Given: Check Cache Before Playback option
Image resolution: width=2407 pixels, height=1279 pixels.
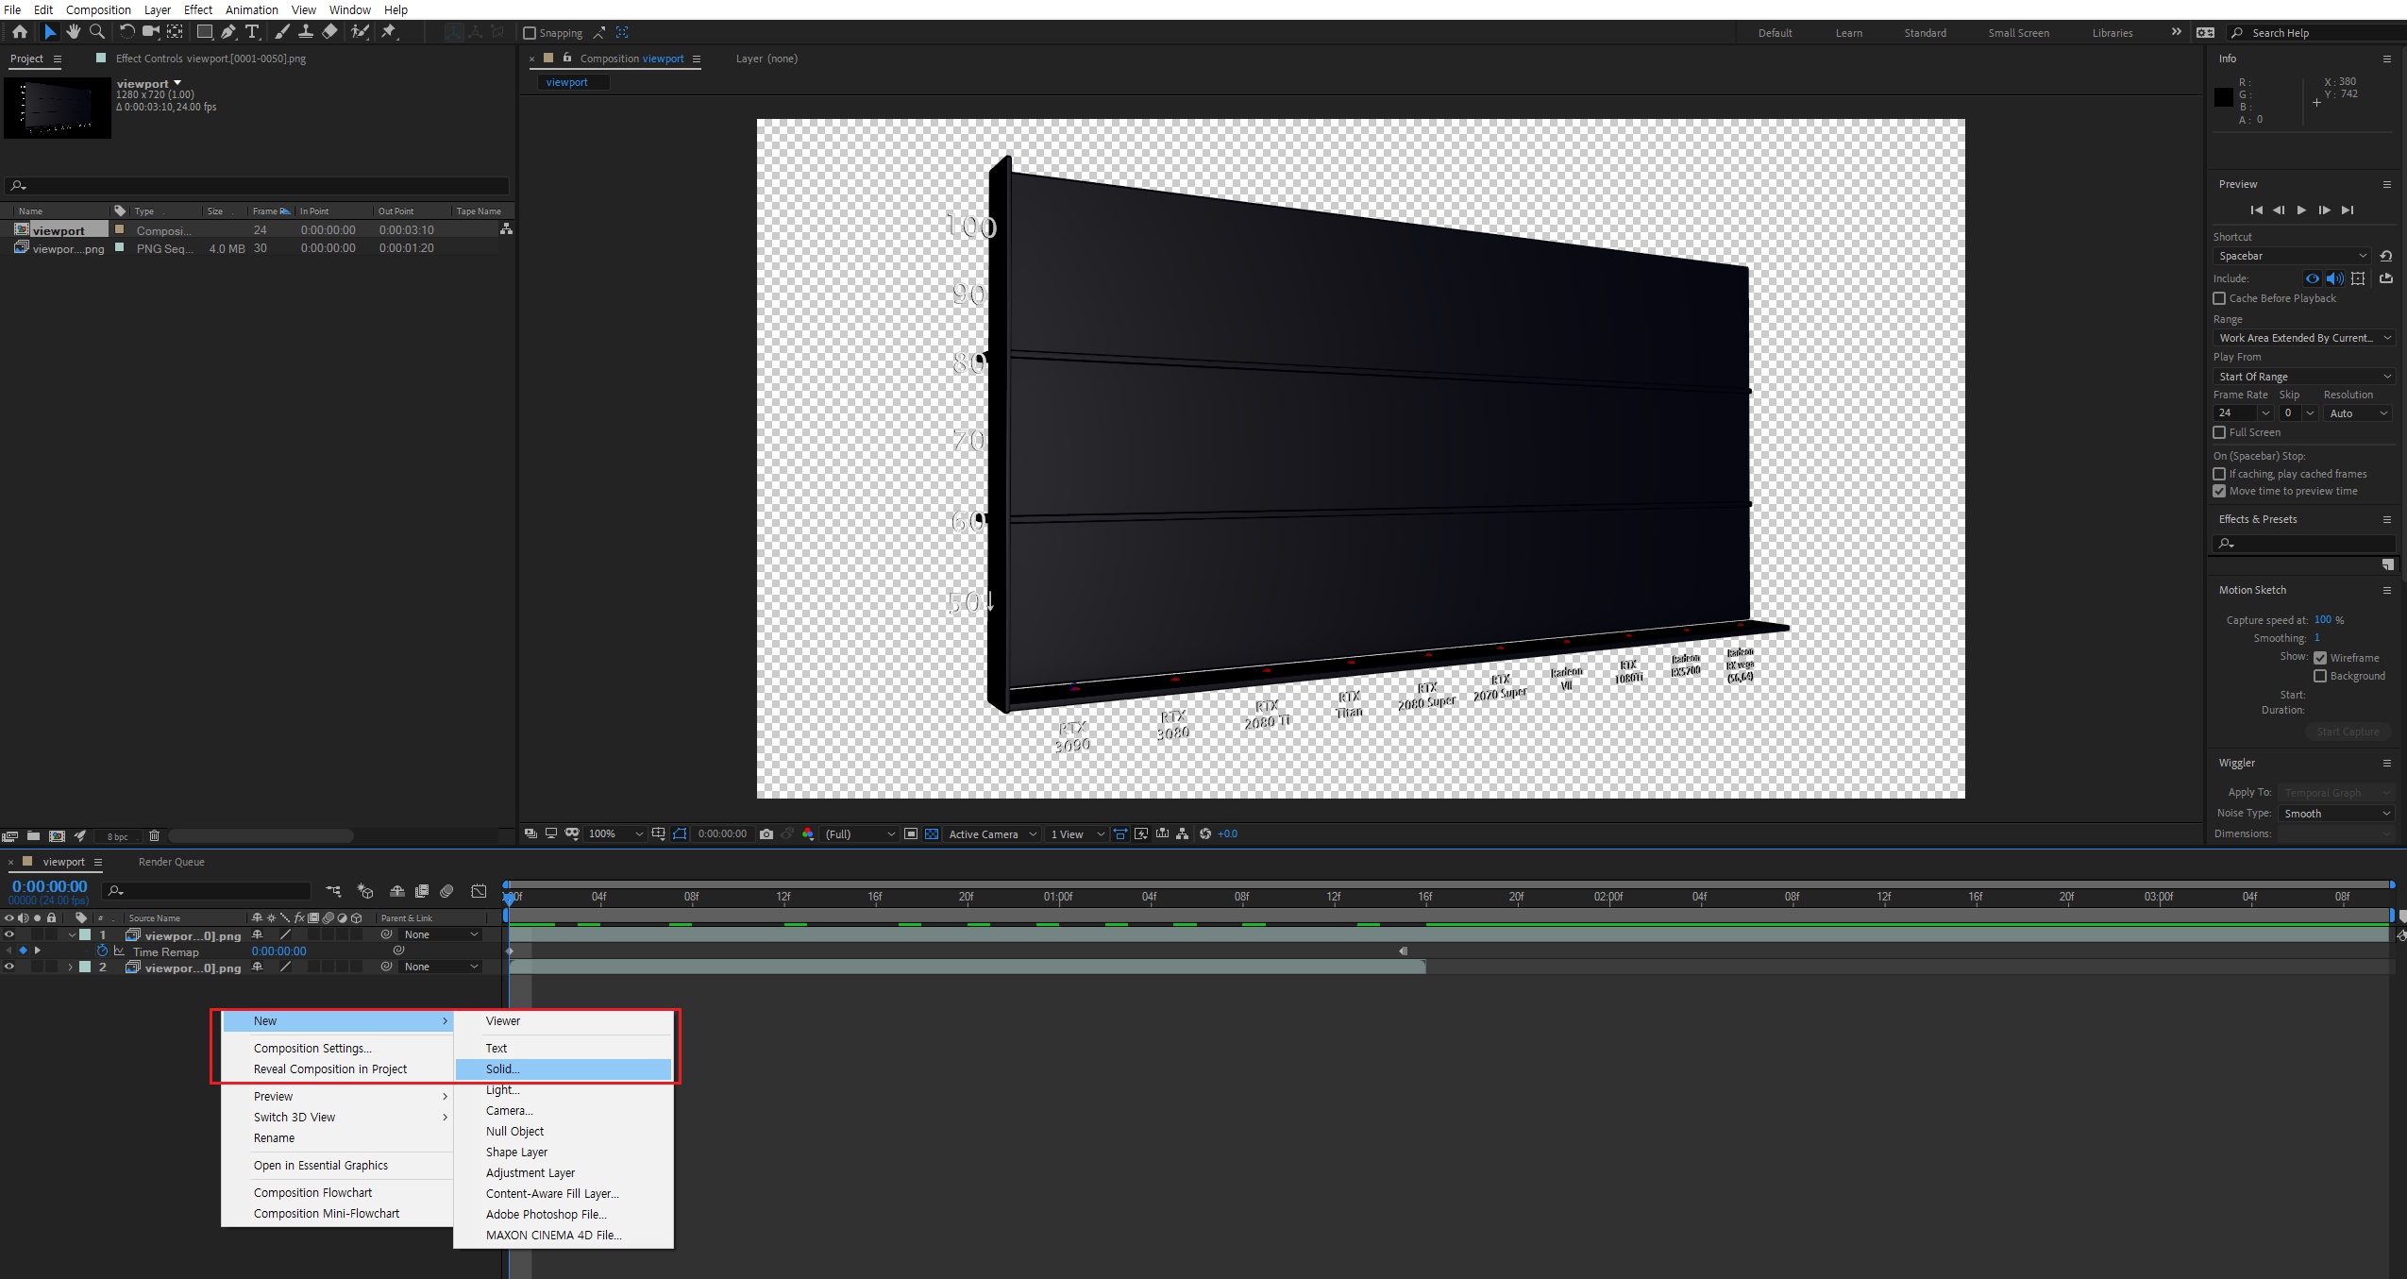Looking at the screenshot, I should pos(2219,298).
